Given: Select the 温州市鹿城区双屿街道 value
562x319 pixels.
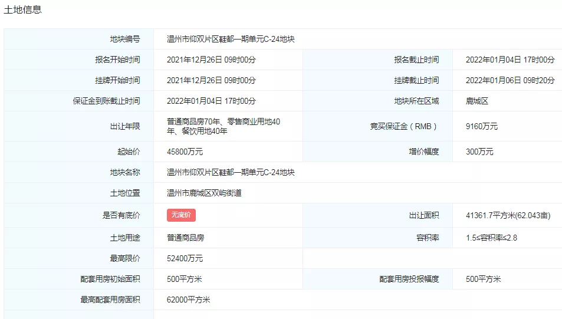Looking at the screenshot, I should click(204, 193).
